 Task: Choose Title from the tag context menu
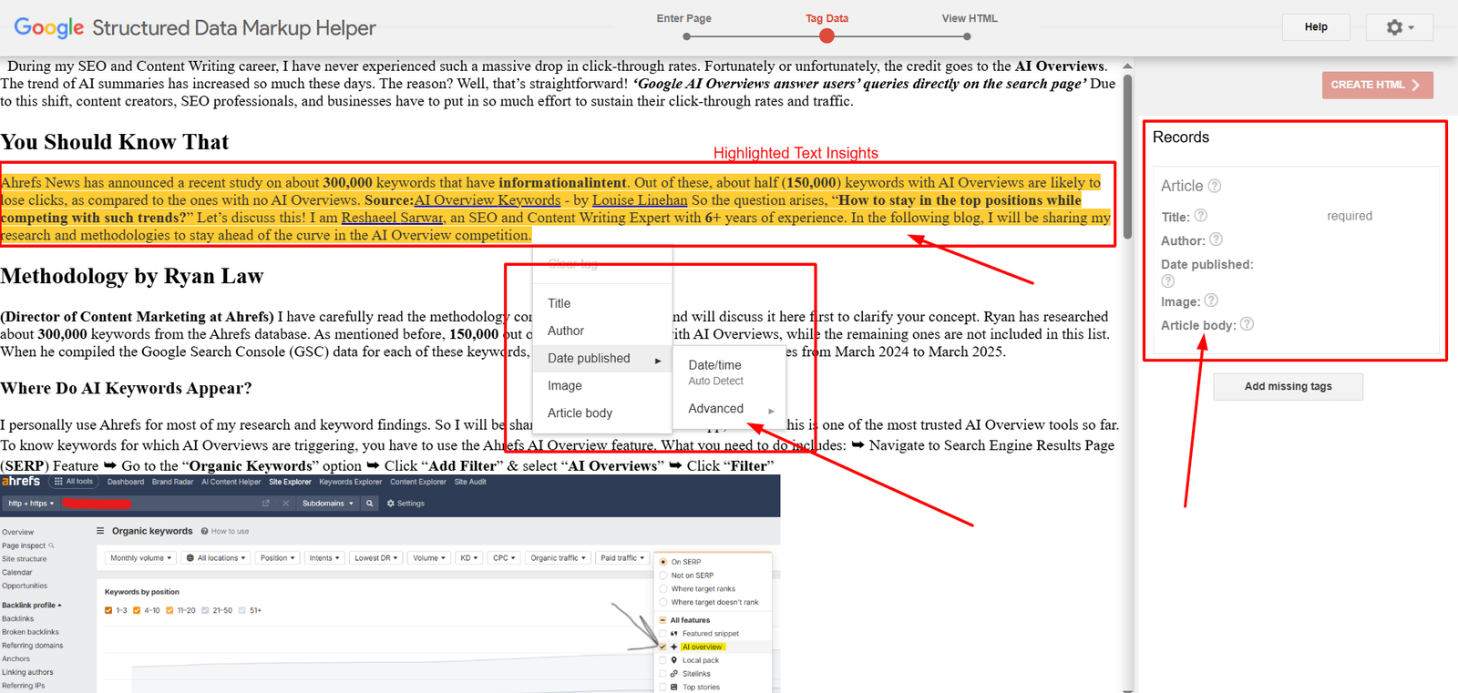point(603,303)
